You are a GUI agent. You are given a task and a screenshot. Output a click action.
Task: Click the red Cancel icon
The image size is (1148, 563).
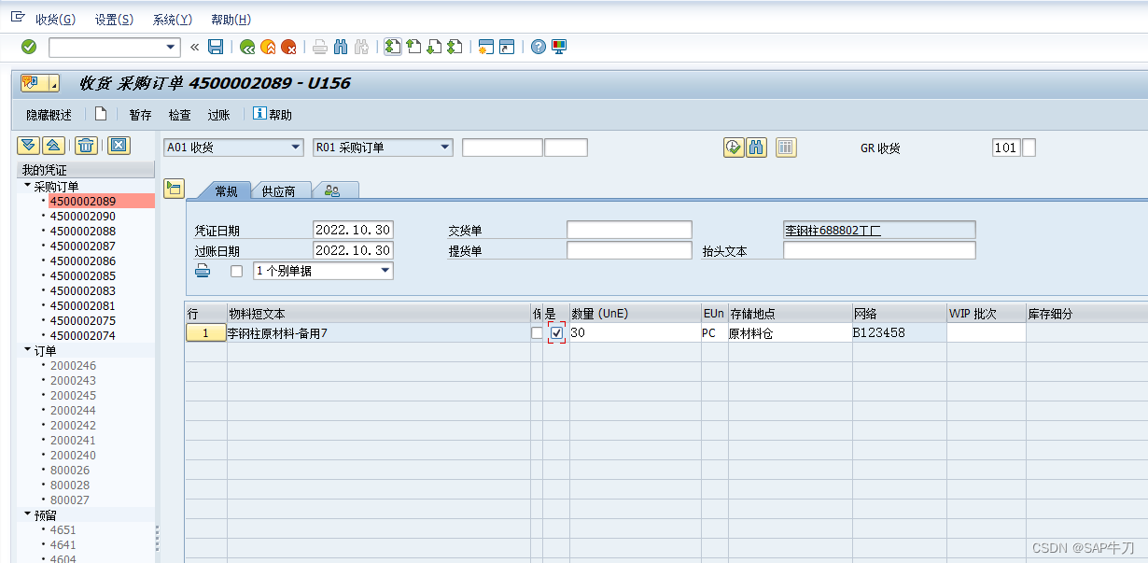288,47
